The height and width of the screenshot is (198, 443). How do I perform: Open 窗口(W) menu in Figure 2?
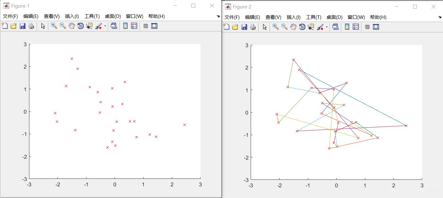(x=356, y=17)
